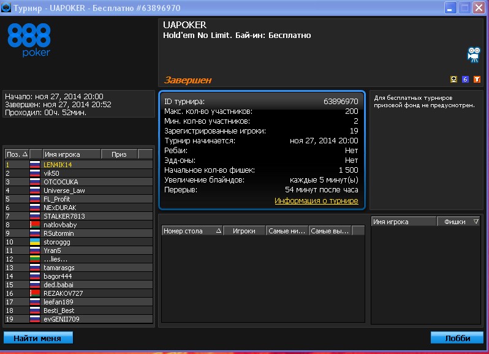489x354 pixels.
Task: Click the Проходил: 00ч. 52мин. text
Action: [45, 113]
